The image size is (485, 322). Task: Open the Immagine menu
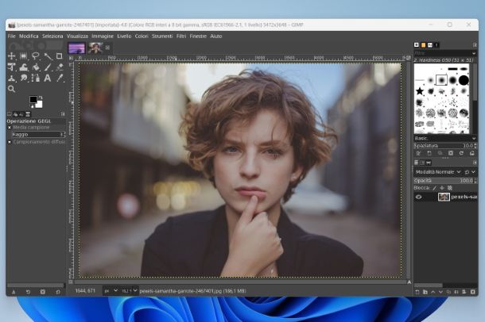(x=103, y=36)
